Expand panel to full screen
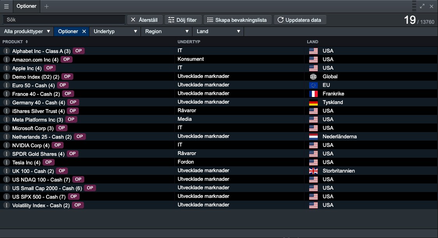438x238 pixels. 422,6
